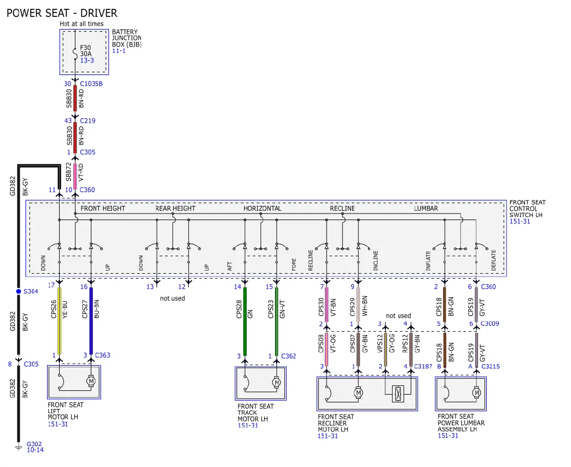Click the 'INCLINE' switch position label
Viewport: 571px width, 467px height.
(375, 260)
